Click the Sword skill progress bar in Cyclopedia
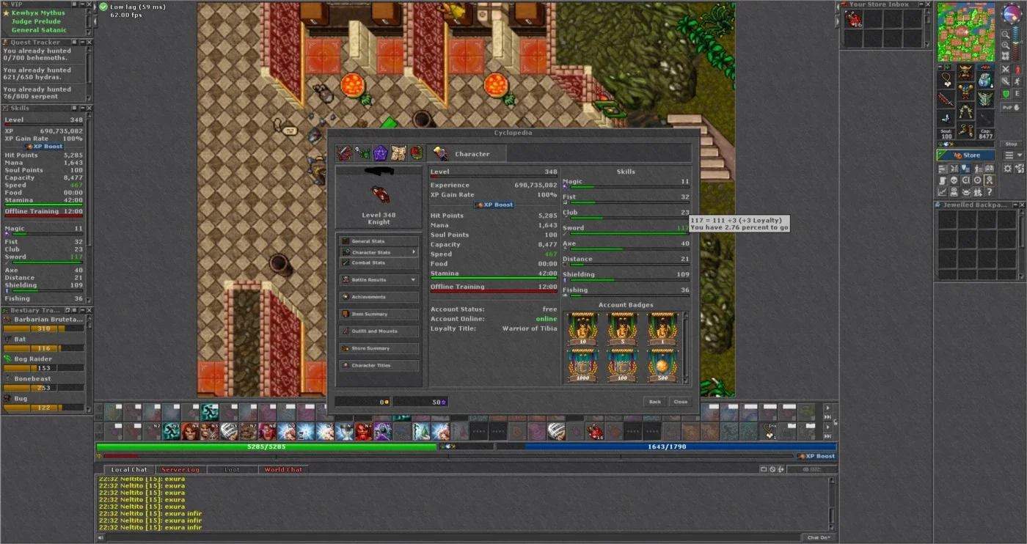 [629, 234]
